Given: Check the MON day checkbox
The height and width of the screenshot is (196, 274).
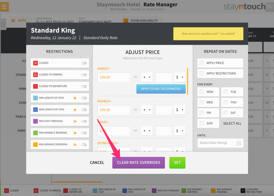Looking at the screenshot, I should pyautogui.click(x=202, y=92).
